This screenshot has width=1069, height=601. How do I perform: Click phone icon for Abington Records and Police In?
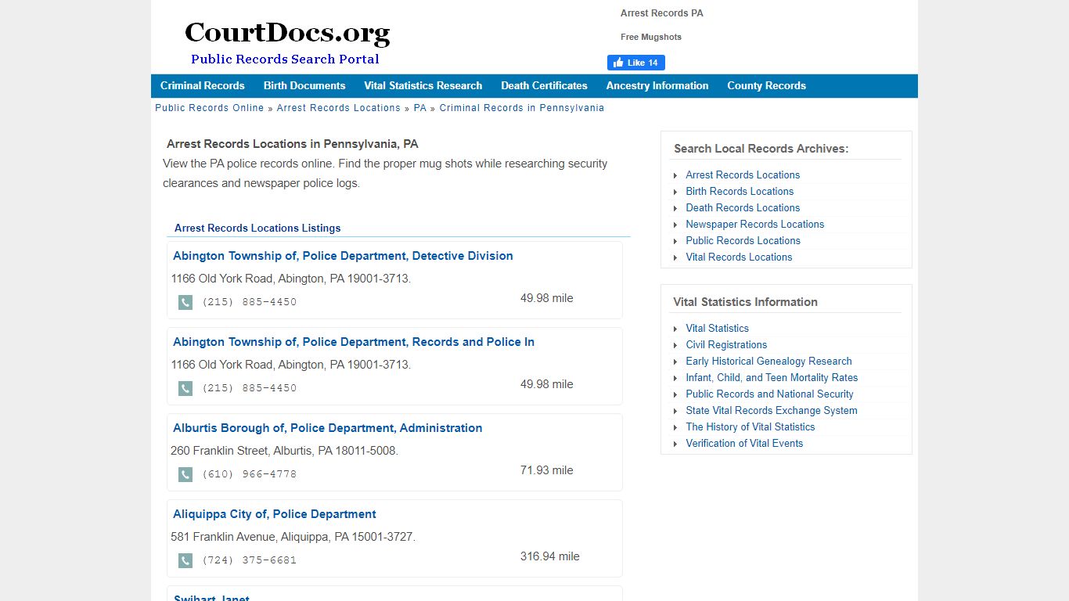pyautogui.click(x=185, y=388)
